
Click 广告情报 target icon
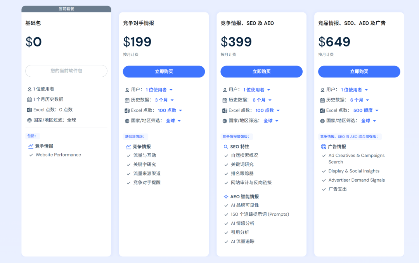click(323, 147)
